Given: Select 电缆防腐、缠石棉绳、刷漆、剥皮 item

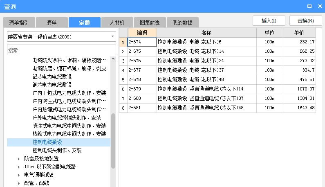Looking at the screenshot, I should pyautogui.click(x=69, y=68).
